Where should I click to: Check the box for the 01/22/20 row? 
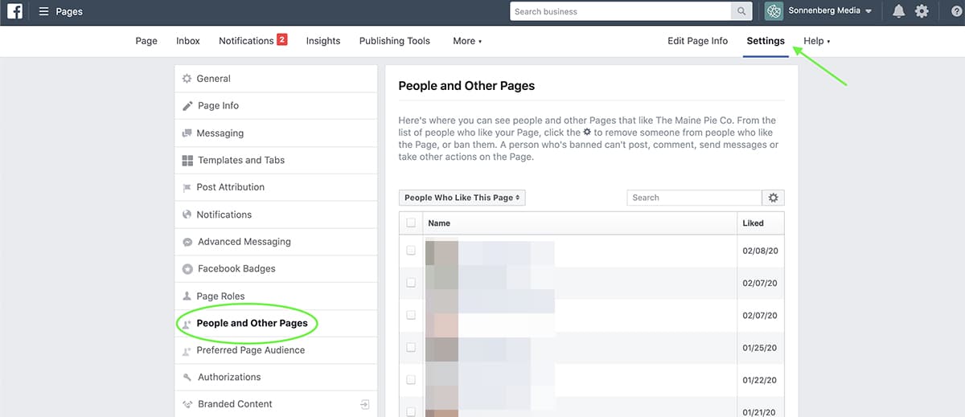click(x=411, y=379)
